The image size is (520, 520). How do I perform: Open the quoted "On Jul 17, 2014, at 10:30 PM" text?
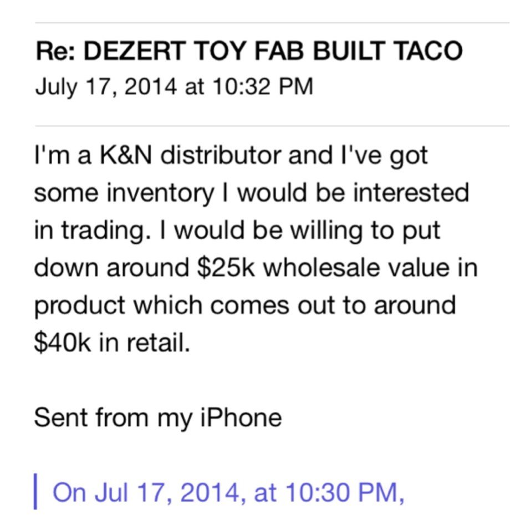pyautogui.click(x=228, y=493)
